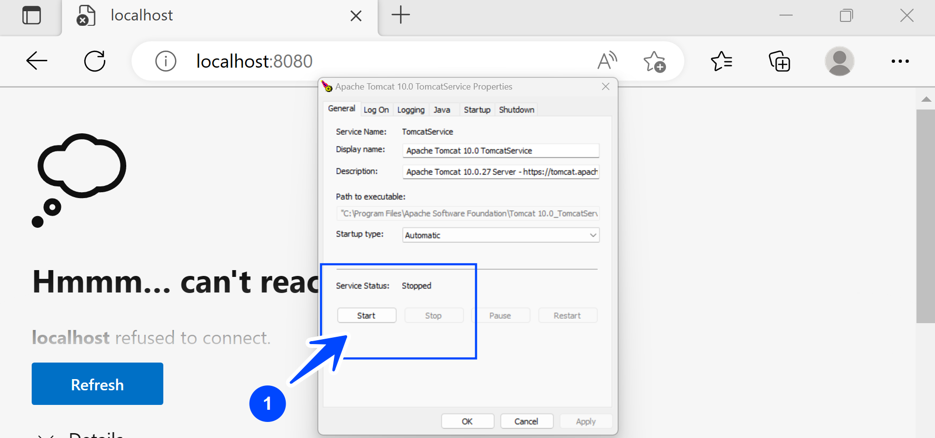Click the localhost tab page icon

(86, 16)
